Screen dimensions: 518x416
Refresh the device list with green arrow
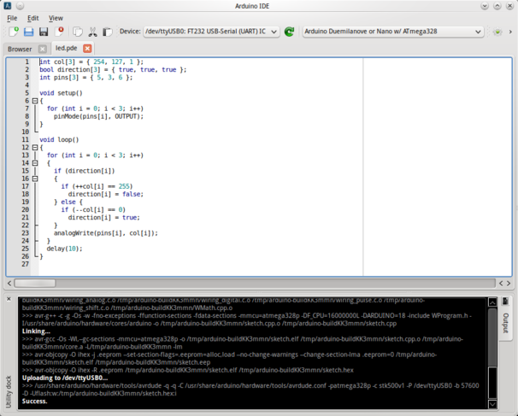coord(290,32)
